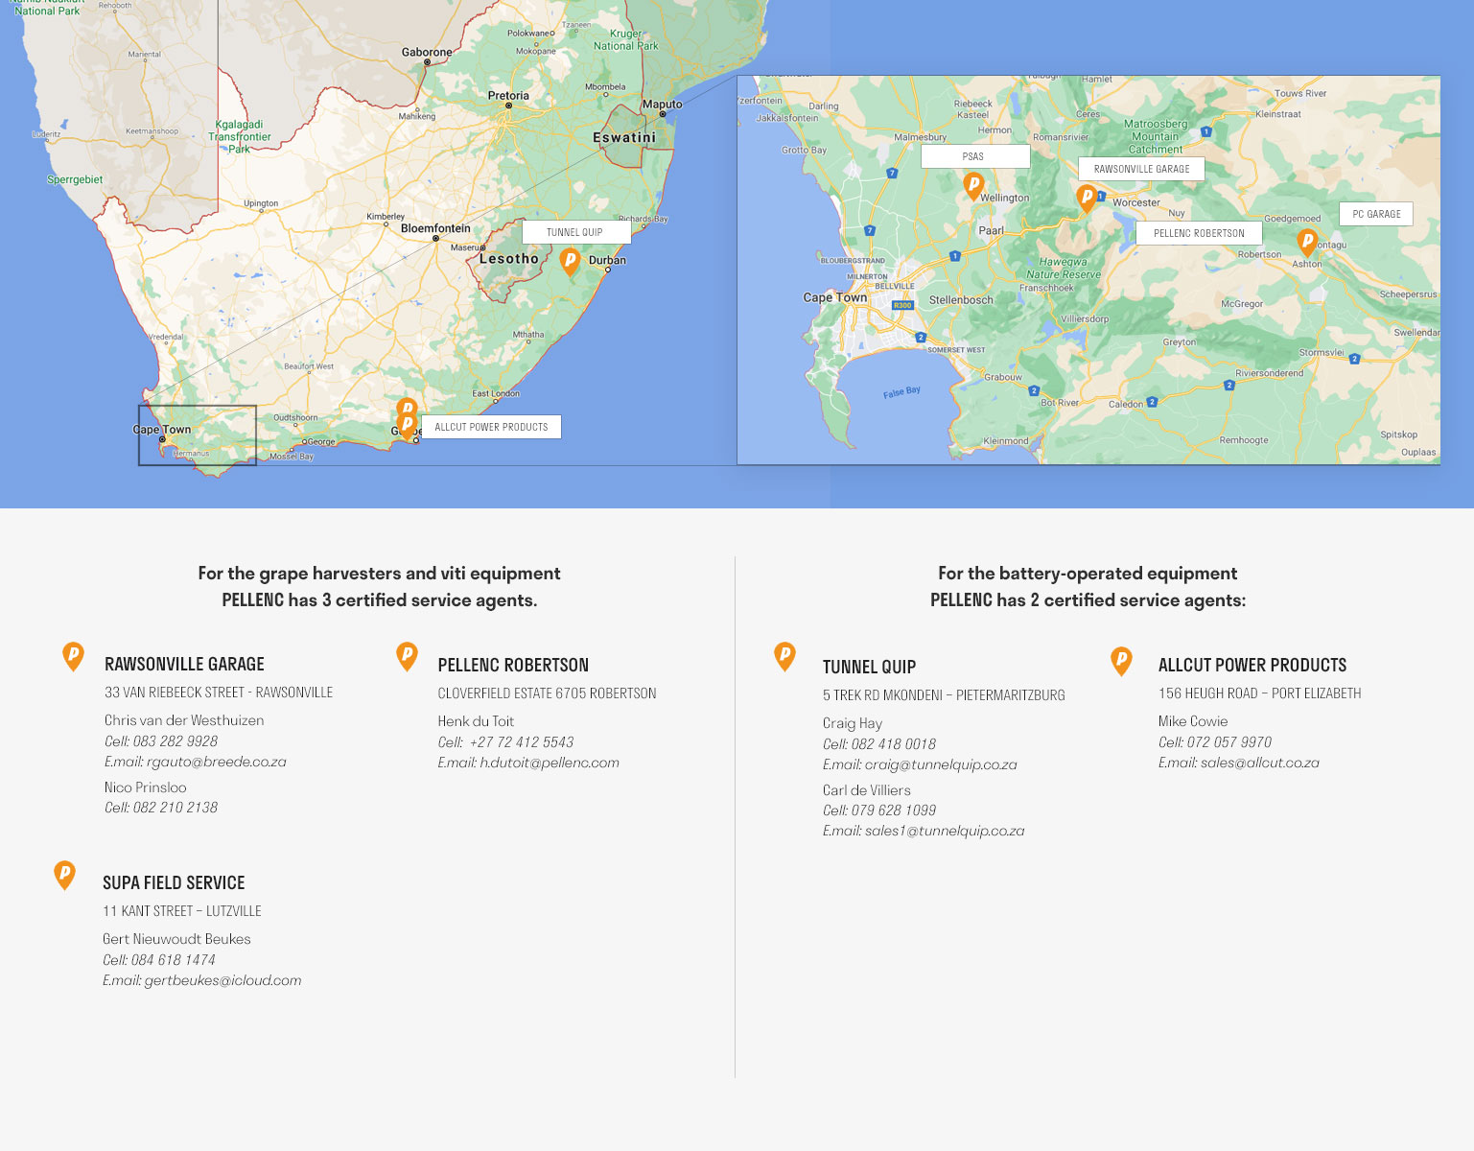Click the PC Garage map pin near Ashton

click(x=1307, y=242)
